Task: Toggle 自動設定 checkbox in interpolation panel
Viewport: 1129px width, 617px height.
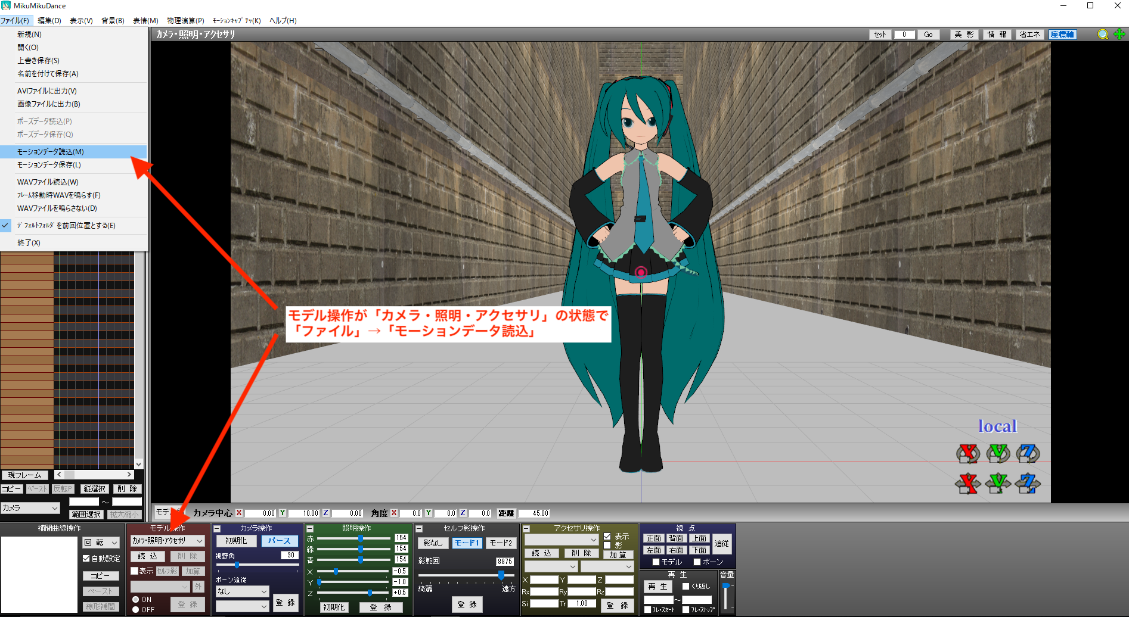Action: [x=86, y=559]
